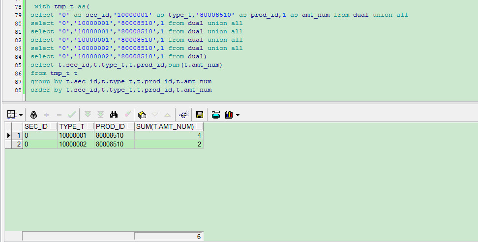Select row 1 via its row number
This screenshot has height=242, width=478.
pos(18,135)
